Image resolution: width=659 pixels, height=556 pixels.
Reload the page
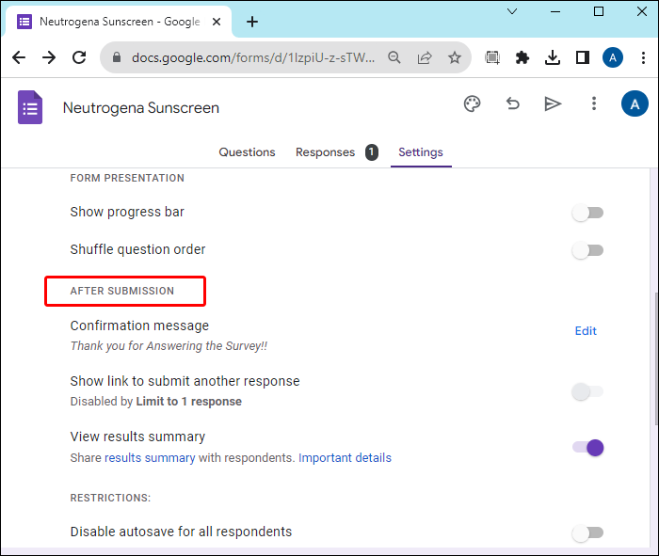click(x=79, y=57)
